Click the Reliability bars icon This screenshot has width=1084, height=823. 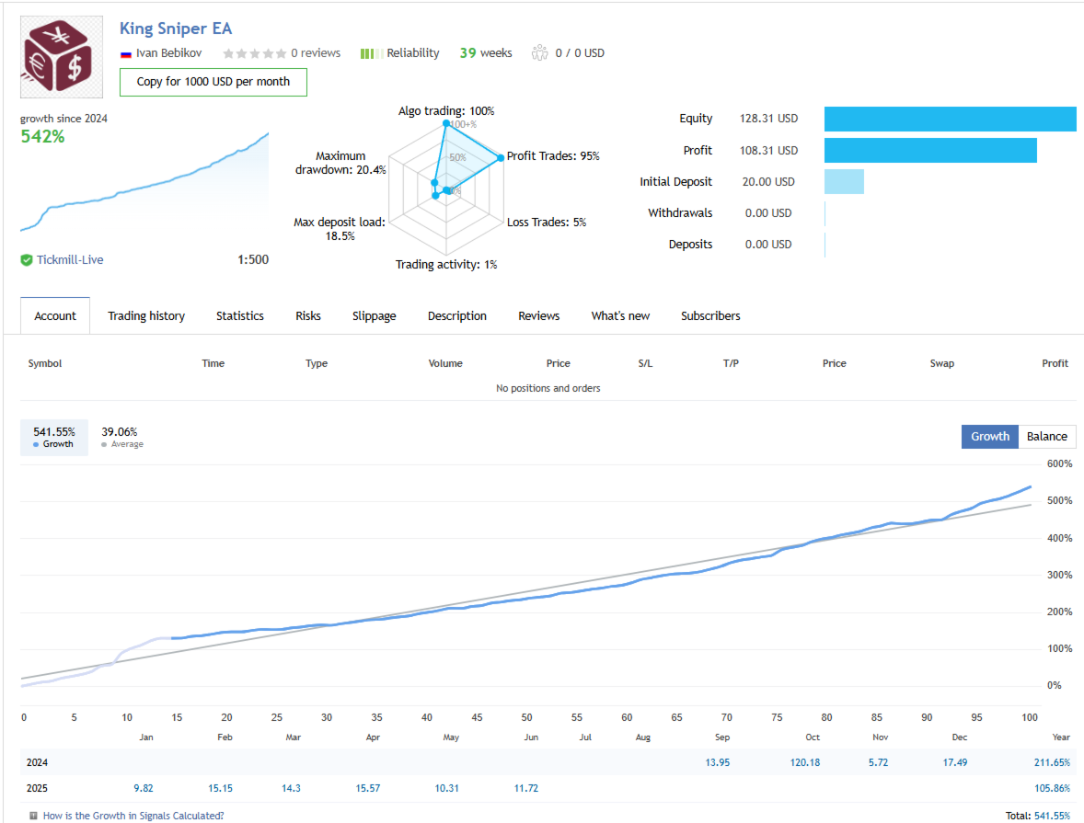coord(371,53)
